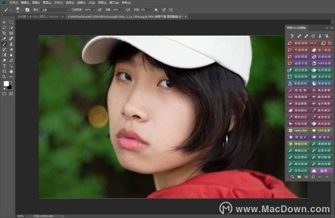Open the 滤镜 menu
Screen dimensions: 335x218
[81, 3]
